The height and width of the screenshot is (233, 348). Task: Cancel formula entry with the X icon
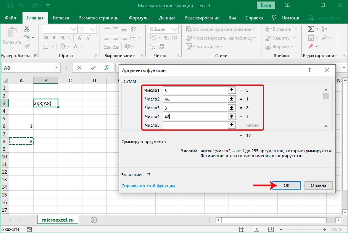[79, 68]
